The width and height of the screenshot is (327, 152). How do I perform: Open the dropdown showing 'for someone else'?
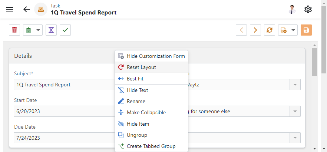295,111
